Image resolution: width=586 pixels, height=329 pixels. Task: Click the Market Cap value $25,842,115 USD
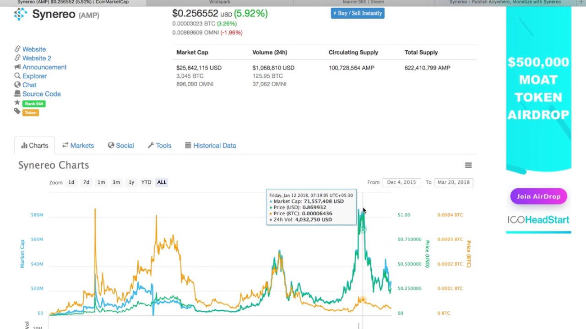[x=199, y=68]
